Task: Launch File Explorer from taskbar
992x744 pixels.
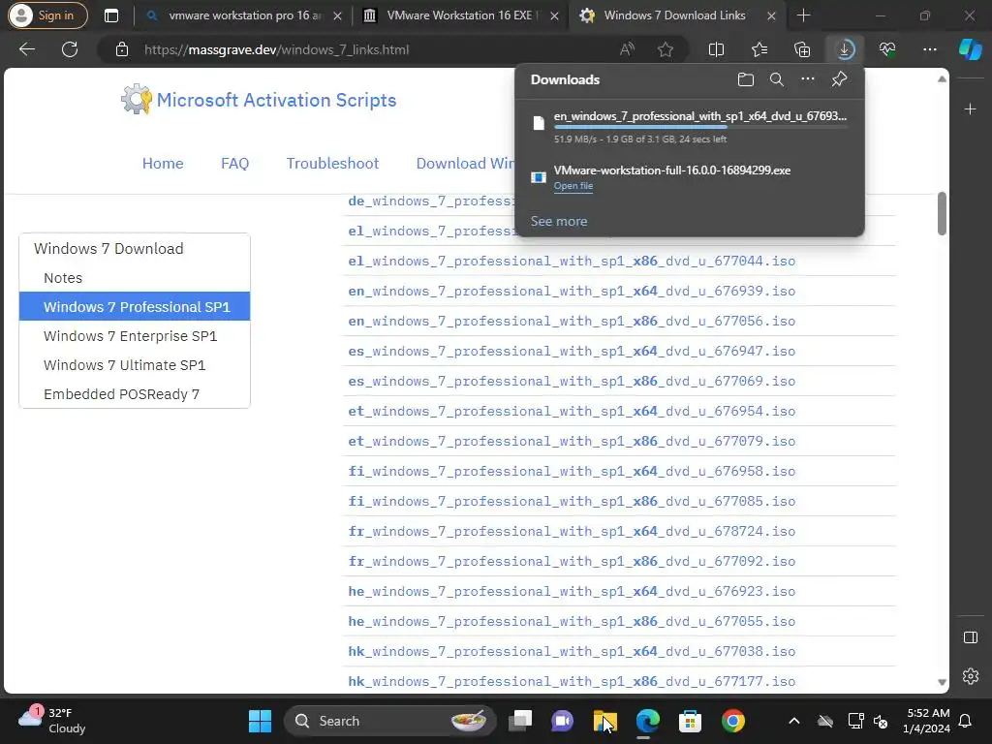Action: (x=604, y=721)
